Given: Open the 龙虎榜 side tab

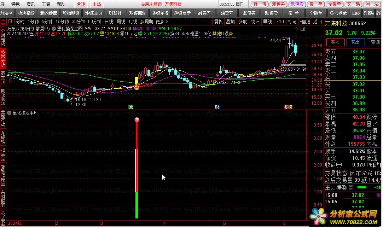Looking at the screenshot, I should tap(3, 137).
